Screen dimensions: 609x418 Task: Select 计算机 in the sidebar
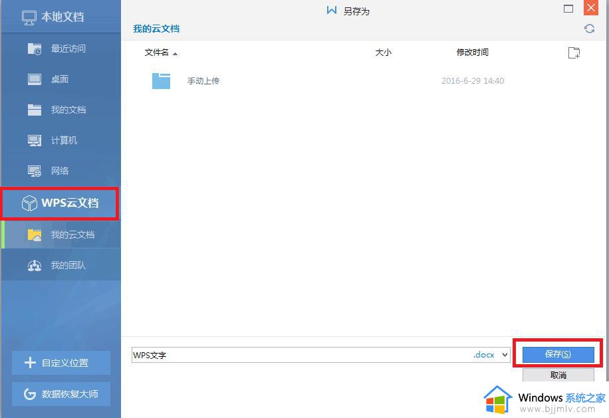click(x=61, y=140)
